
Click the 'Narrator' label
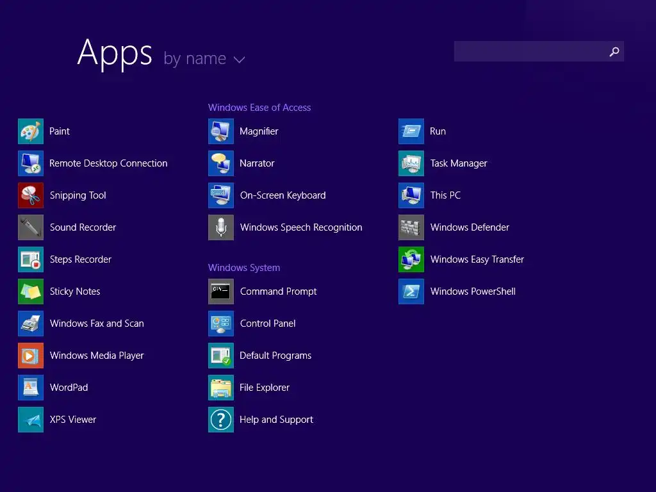click(x=257, y=163)
